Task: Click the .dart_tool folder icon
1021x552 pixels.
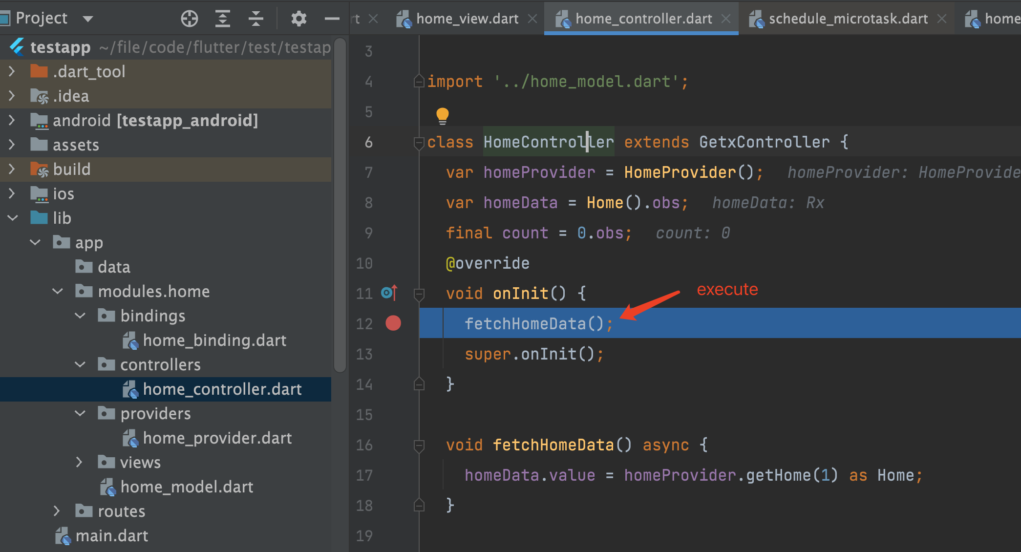Action: (39, 71)
